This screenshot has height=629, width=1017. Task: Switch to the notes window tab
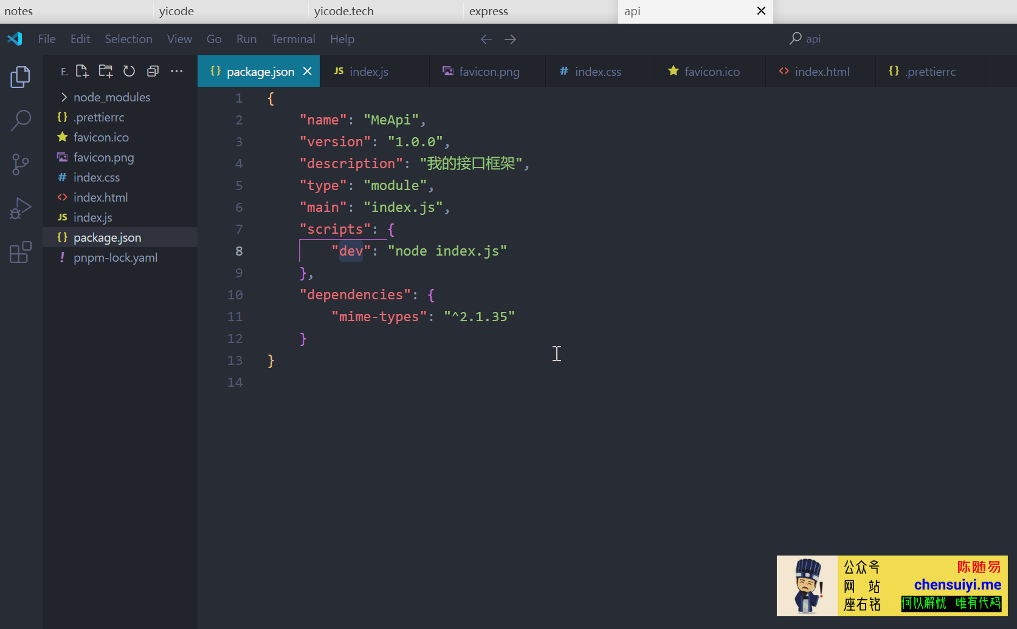click(x=77, y=11)
